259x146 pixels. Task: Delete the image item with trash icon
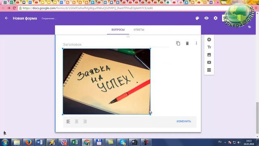point(187,43)
